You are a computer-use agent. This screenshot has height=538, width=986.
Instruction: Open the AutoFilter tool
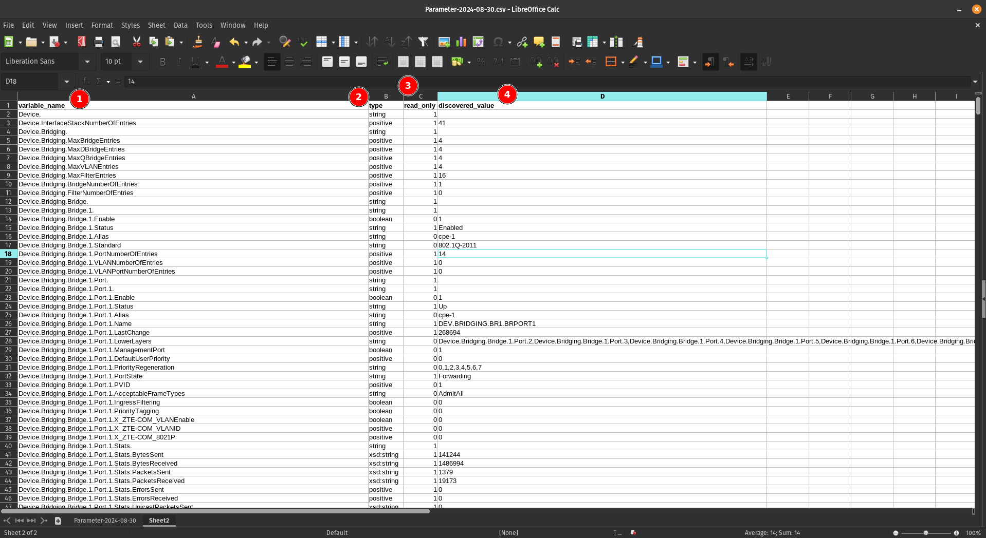click(x=423, y=42)
